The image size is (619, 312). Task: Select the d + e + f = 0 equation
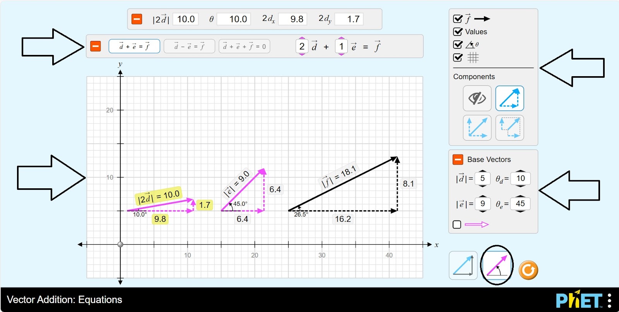tap(244, 46)
